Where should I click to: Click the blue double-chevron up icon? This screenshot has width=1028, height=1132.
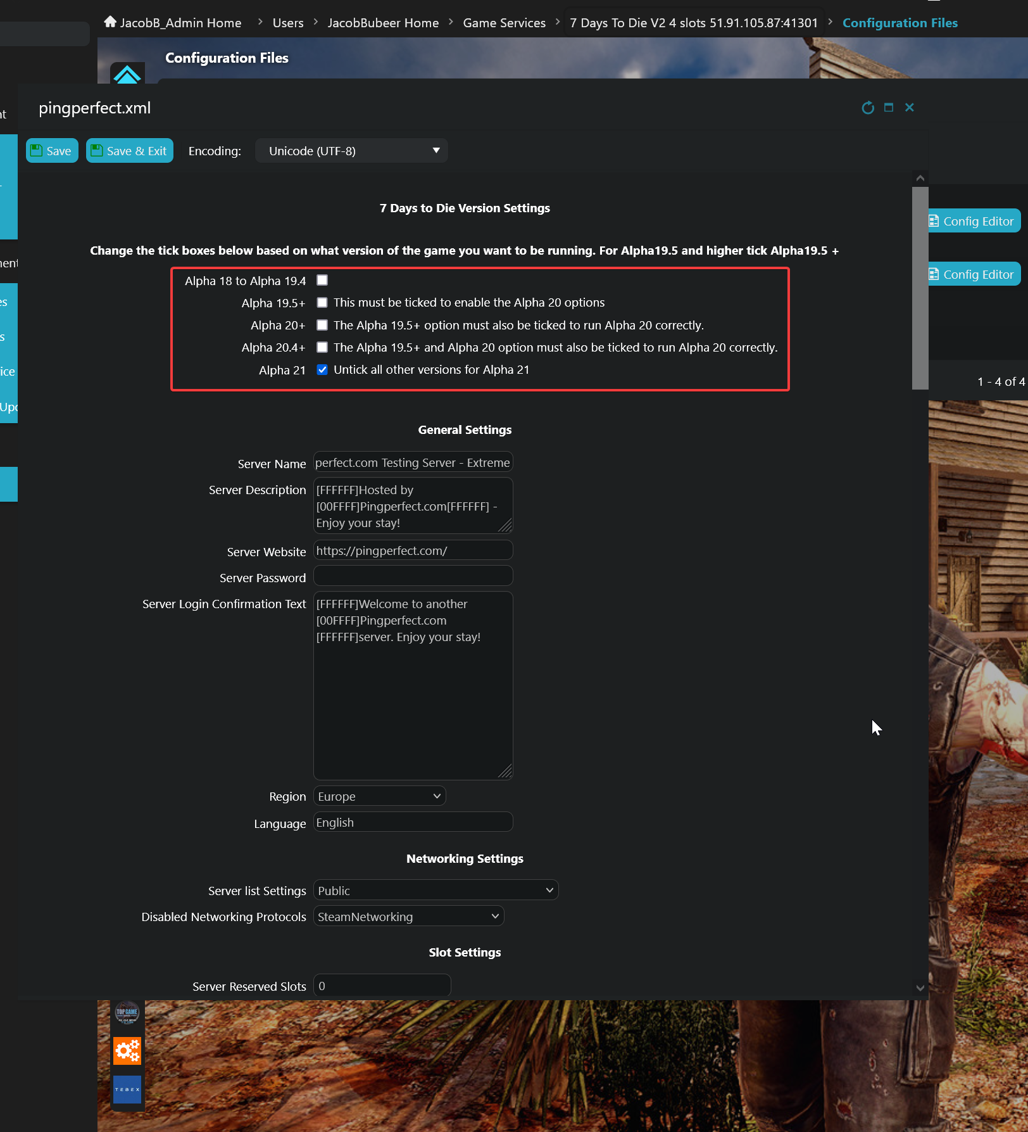pos(127,75)
